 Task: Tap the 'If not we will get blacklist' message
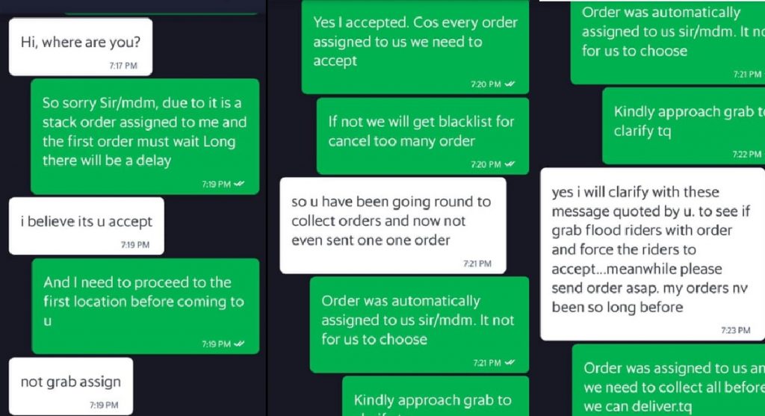coord(423,136)
